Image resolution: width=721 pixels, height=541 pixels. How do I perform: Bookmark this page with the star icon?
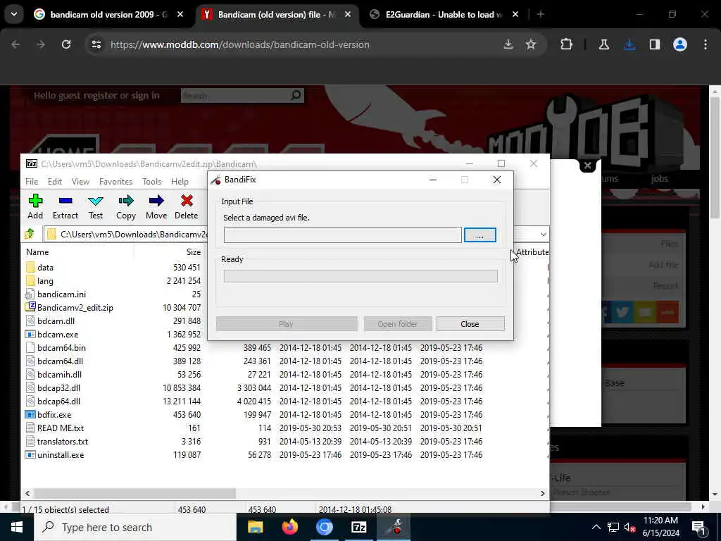[x=531, y=44]
